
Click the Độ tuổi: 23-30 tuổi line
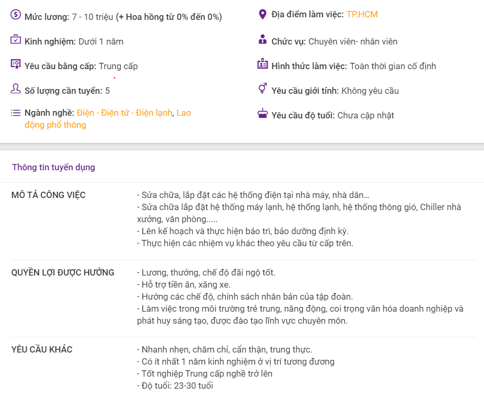point(175,386)
